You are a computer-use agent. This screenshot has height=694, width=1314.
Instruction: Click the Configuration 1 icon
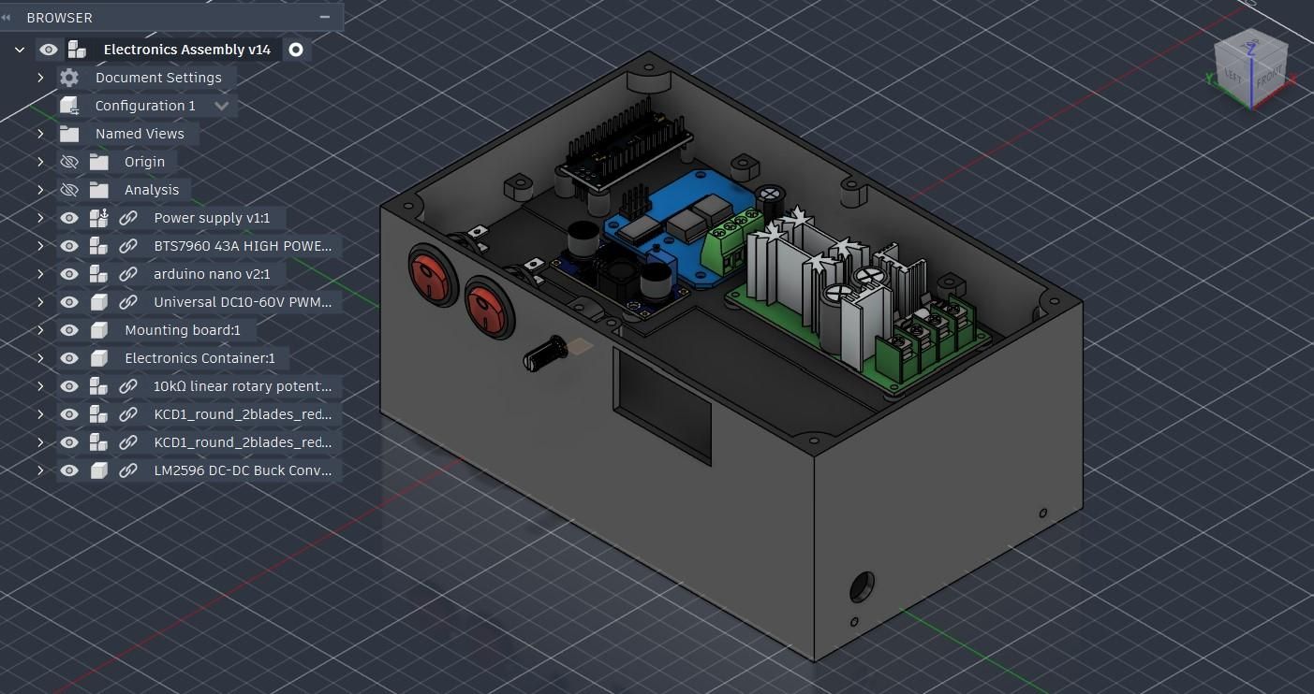coord(69,106)
